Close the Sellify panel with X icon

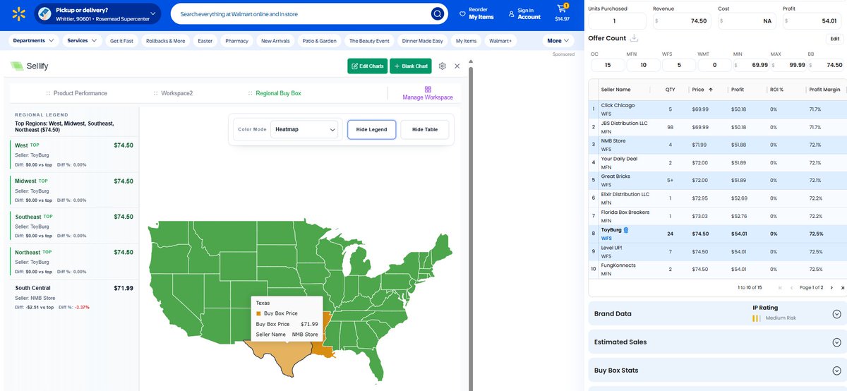pos(457,66)
